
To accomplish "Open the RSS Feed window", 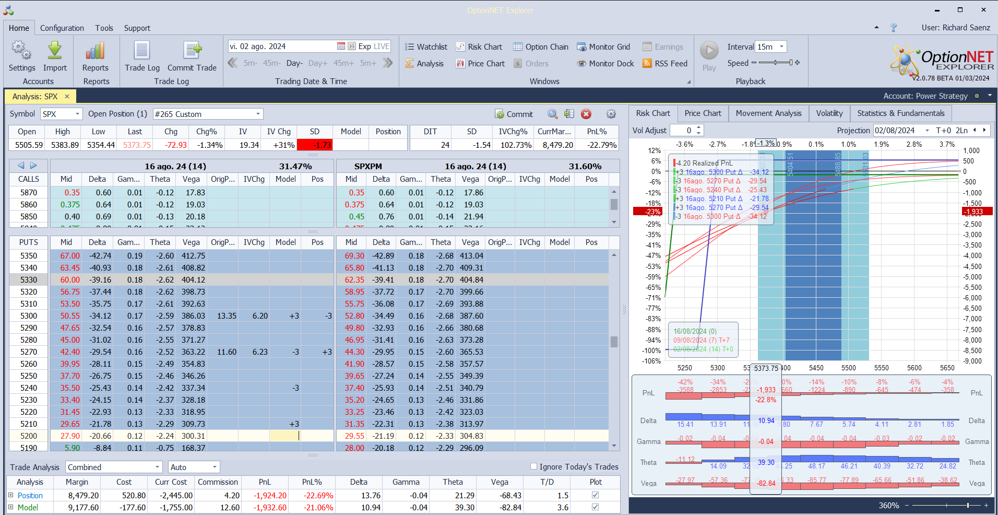I will (x=664, y=64).
